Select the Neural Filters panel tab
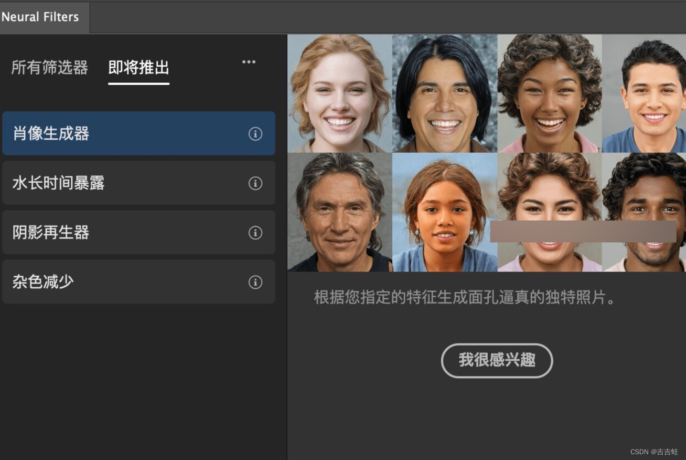This screenshot has height=460, width=686. tap(42, 17)
